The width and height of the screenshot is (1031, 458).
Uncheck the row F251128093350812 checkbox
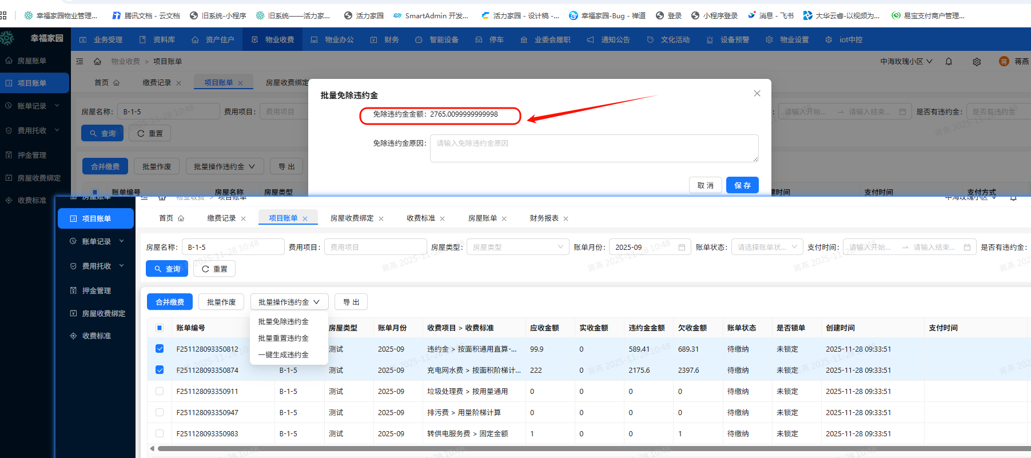(160, 349)
